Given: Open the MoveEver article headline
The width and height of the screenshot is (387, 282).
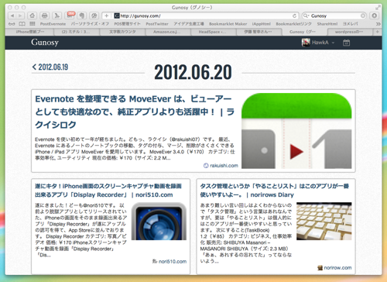Looking at the screenshot, I should coord(135,112).
